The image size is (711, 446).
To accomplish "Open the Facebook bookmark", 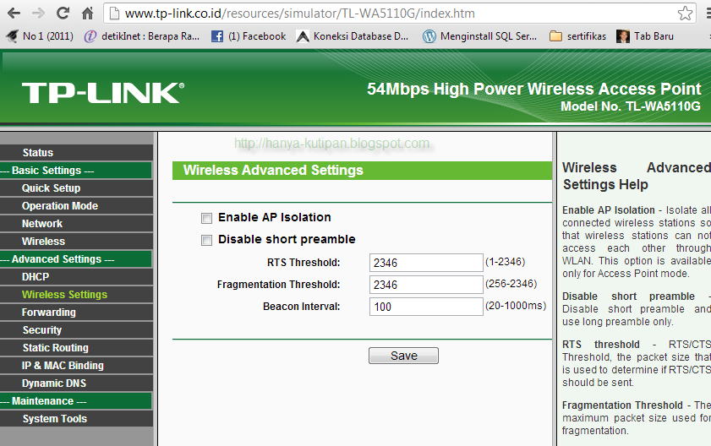I will click(x=249, y=36).
